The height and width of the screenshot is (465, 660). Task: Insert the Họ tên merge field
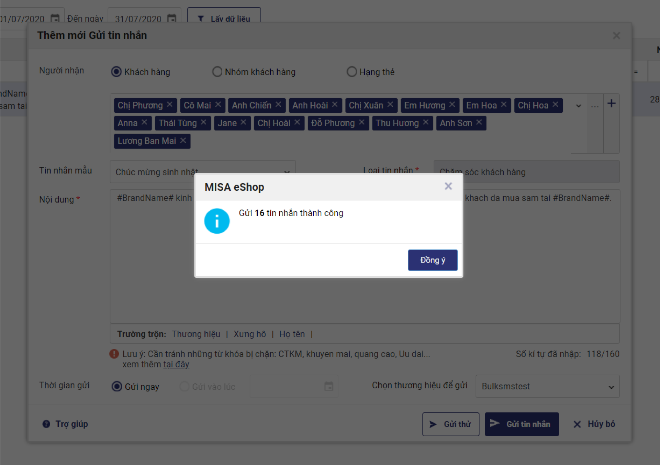coord(292,334)
